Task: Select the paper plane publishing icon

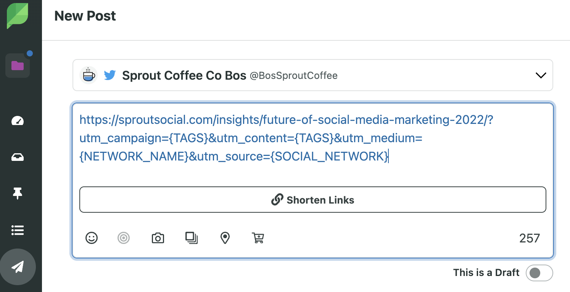Action: (x=18, y=267)
